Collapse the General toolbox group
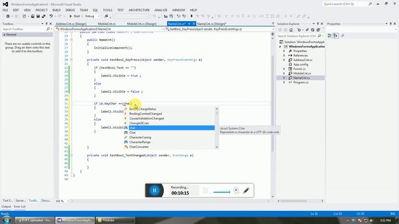Viewport: 399px width, 224px height. click(4, 35)
